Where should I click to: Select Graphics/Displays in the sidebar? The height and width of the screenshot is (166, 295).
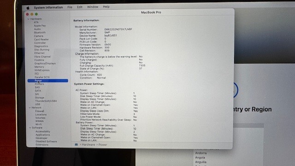(x=45, y=64)
